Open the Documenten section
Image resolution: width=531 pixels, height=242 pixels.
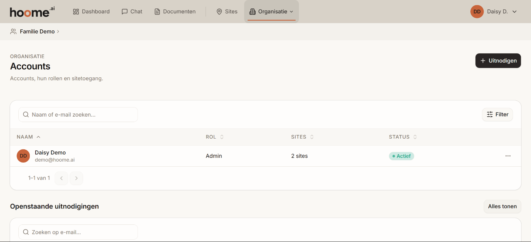pyautogui.click(x=175, y=11)
